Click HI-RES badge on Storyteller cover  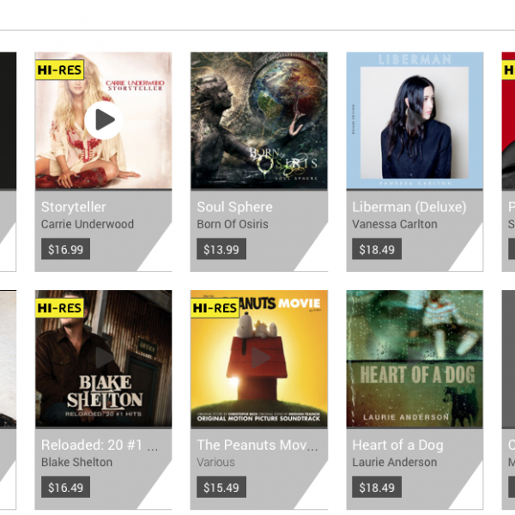click(59, 70)
